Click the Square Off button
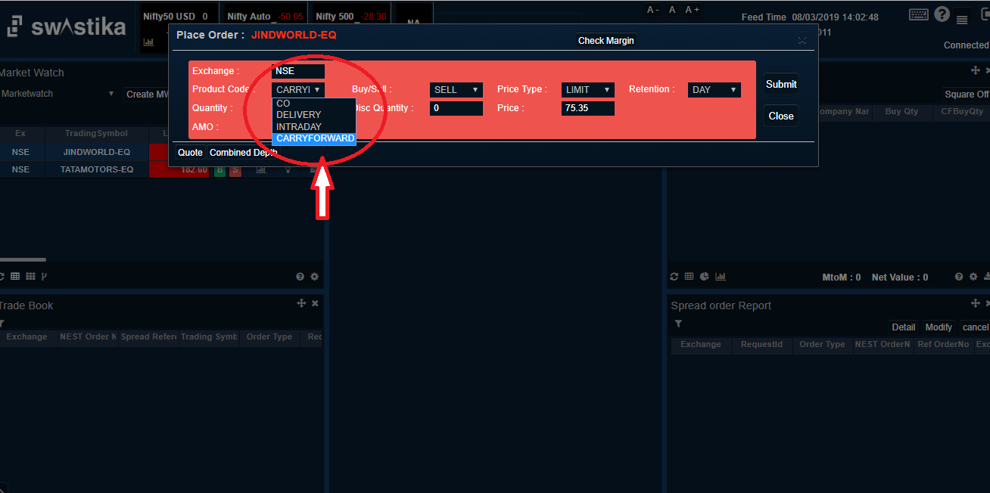The width and height of the screenshot is (990, 493). [967, 95]
